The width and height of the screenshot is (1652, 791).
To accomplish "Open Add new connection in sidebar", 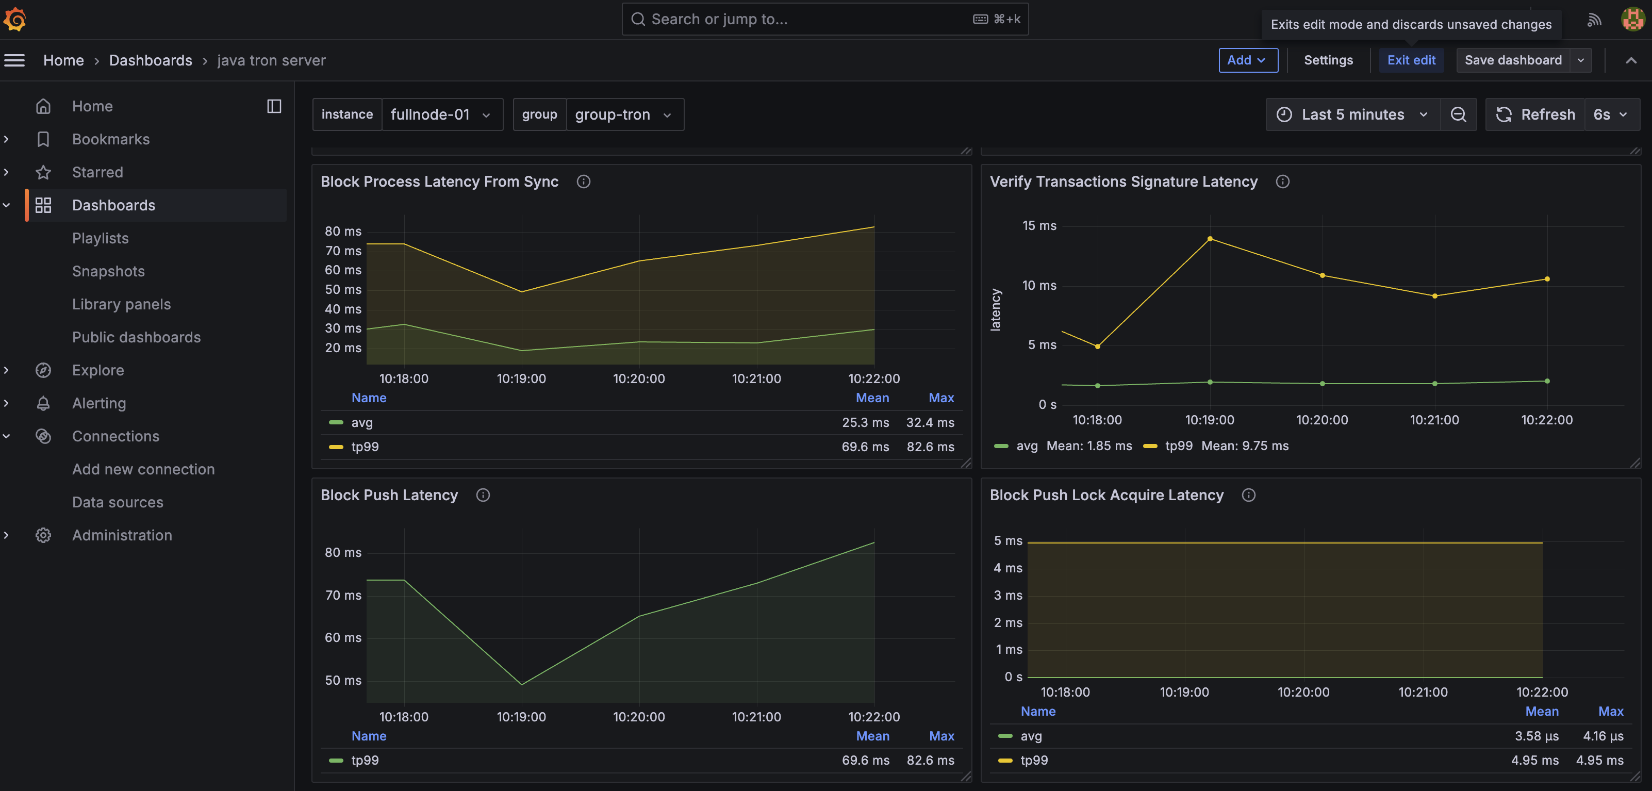I will coord(143,470).
